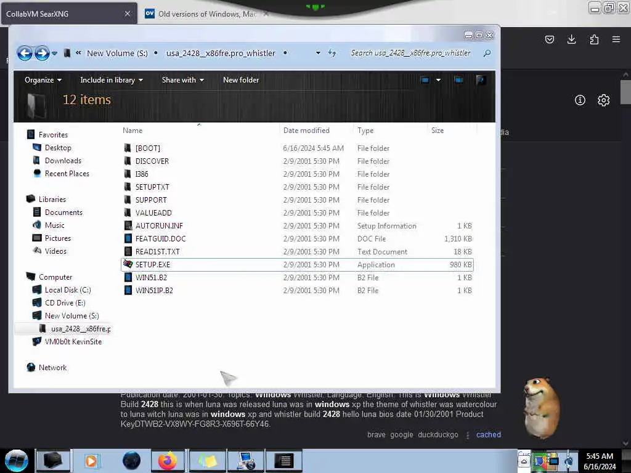Open Libraries in navigation pane
The width and height of the screenshot is (631, 473).
coord(52,199)
